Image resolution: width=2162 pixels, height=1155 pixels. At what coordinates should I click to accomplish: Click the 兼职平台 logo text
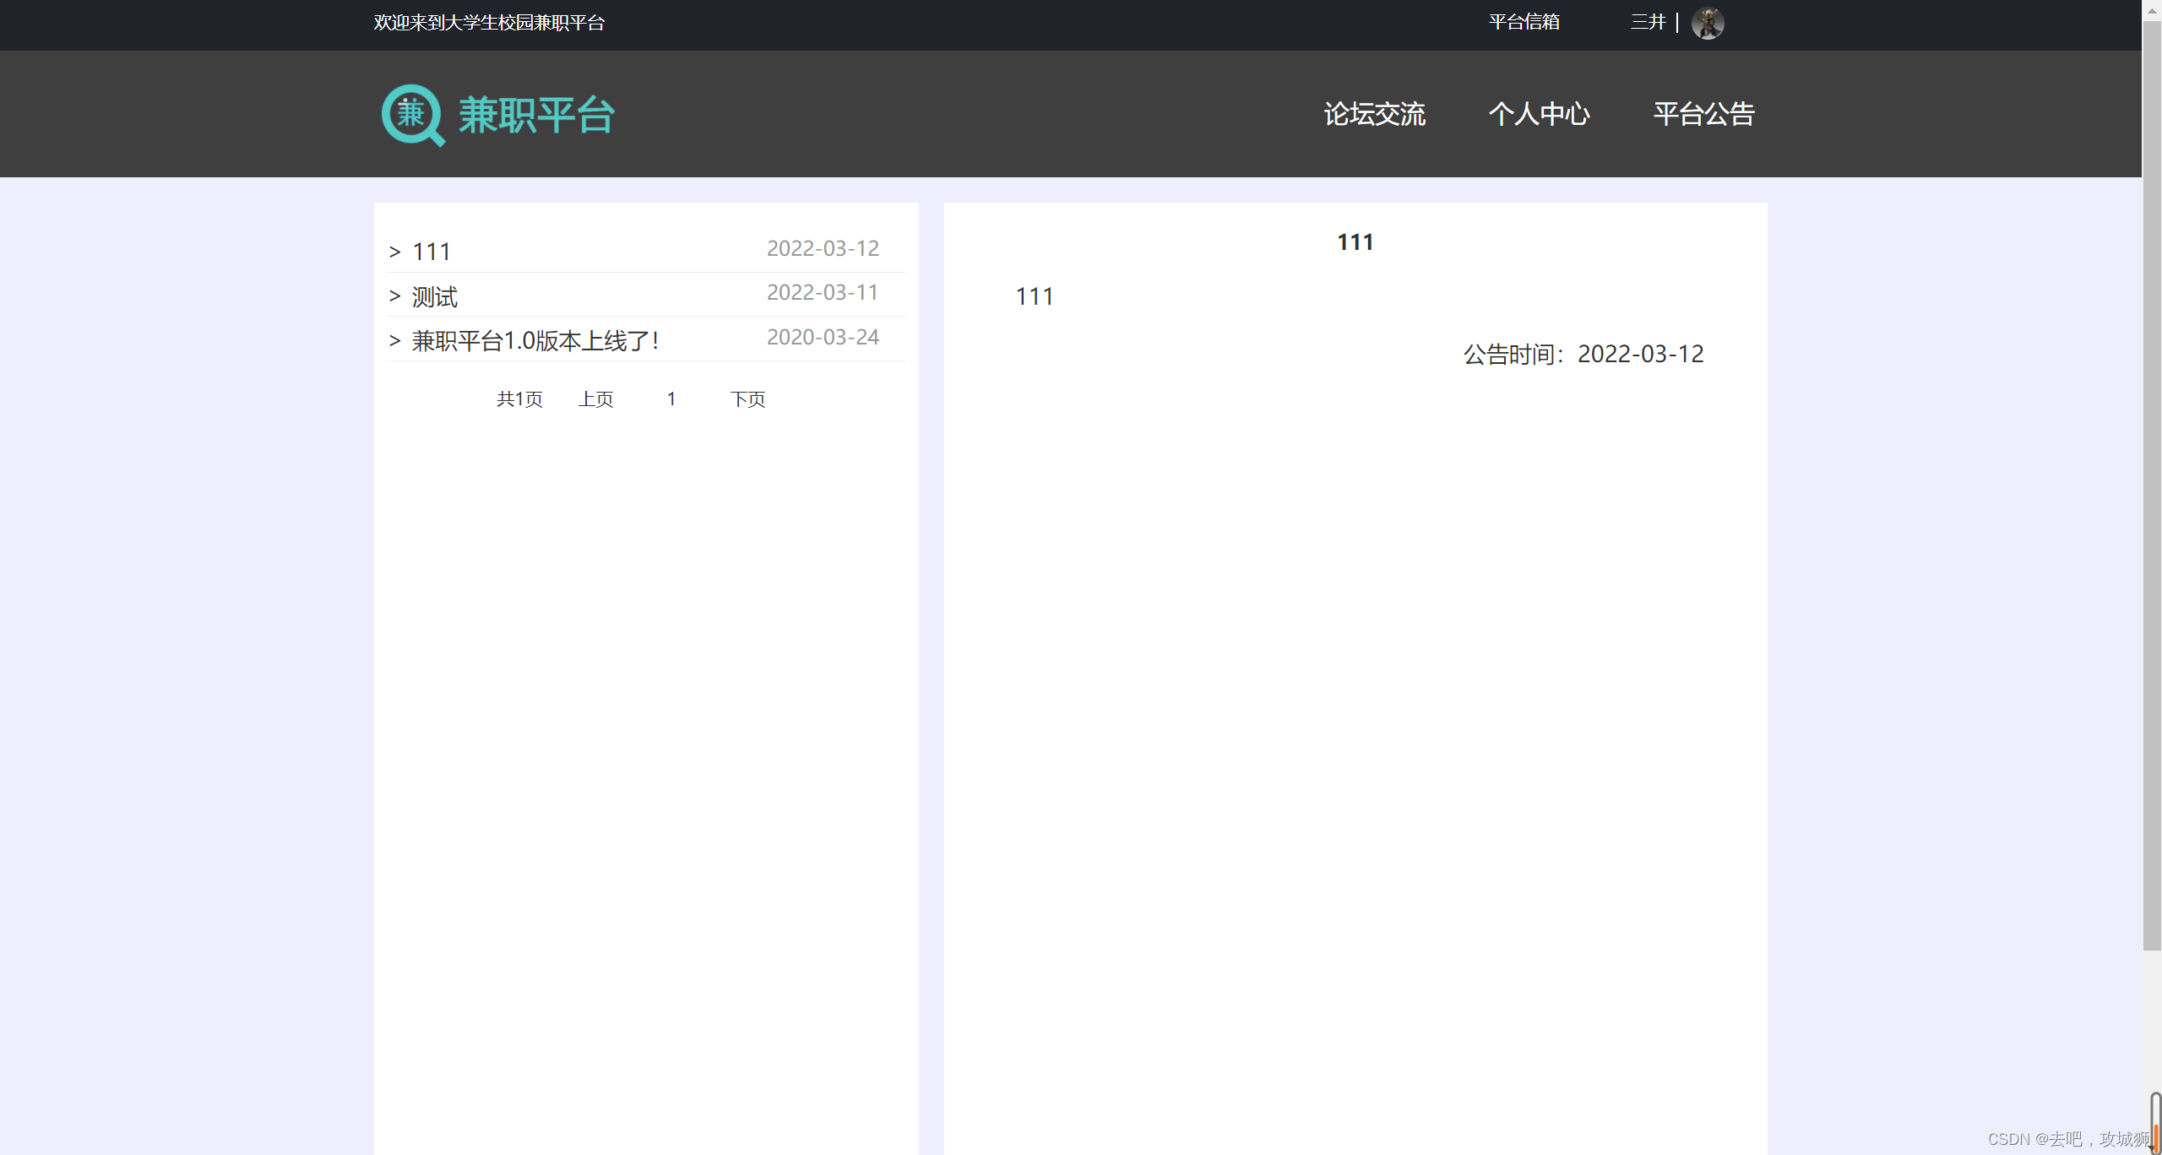pos(537,115)
